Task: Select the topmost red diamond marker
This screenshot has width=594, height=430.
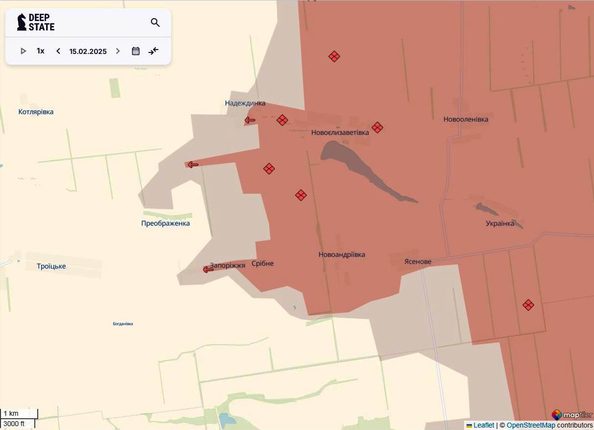Action: (x=334, y=56)
